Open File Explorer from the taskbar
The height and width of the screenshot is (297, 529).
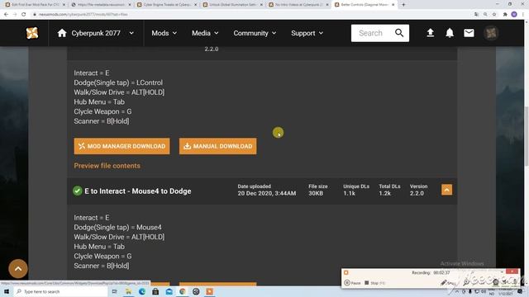tap(129, 291)
